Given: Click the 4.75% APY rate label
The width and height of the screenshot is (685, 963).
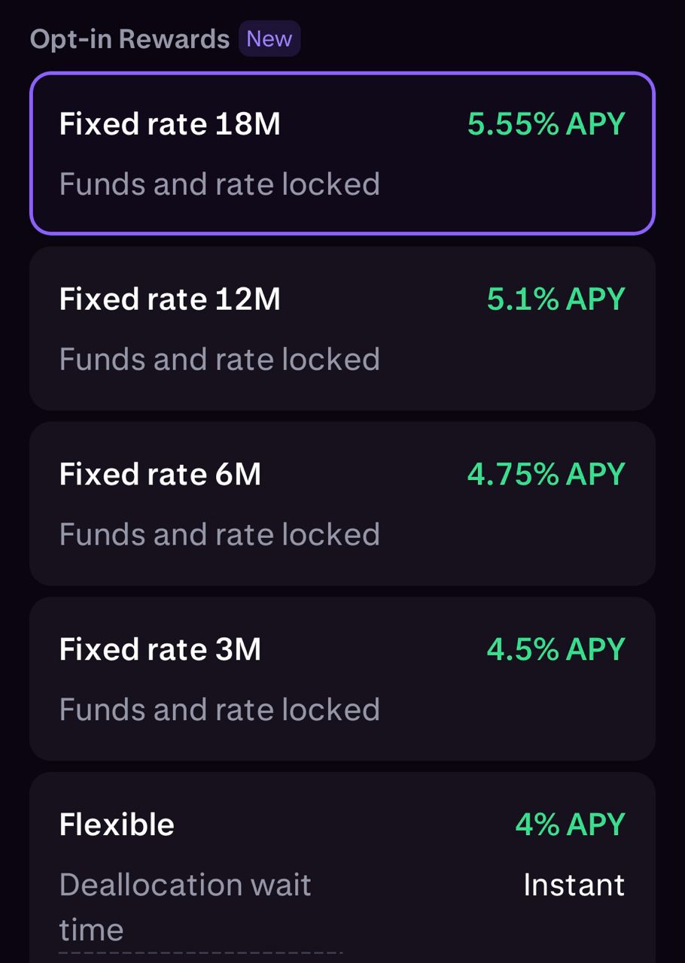Looking at the screenshot, I should click(546, 475).
